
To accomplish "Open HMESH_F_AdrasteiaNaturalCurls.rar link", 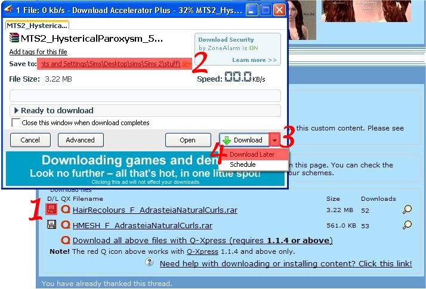I will [x=143, y=225].
